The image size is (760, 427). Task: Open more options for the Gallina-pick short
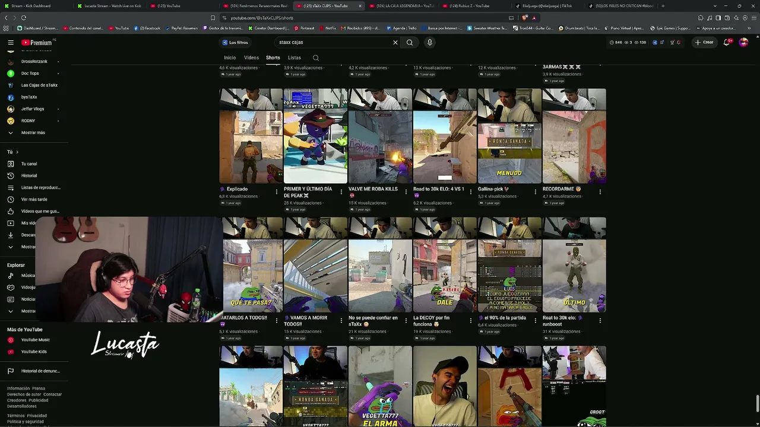pos(536,192)
